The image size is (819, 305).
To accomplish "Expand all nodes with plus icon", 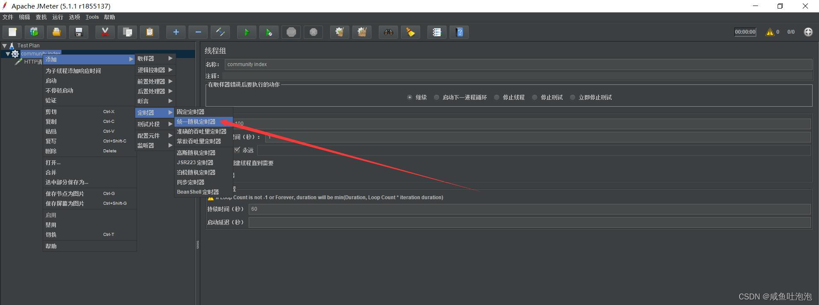I will [x=176, y=32].
